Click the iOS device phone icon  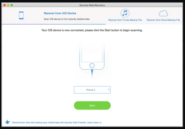point(21,15)
